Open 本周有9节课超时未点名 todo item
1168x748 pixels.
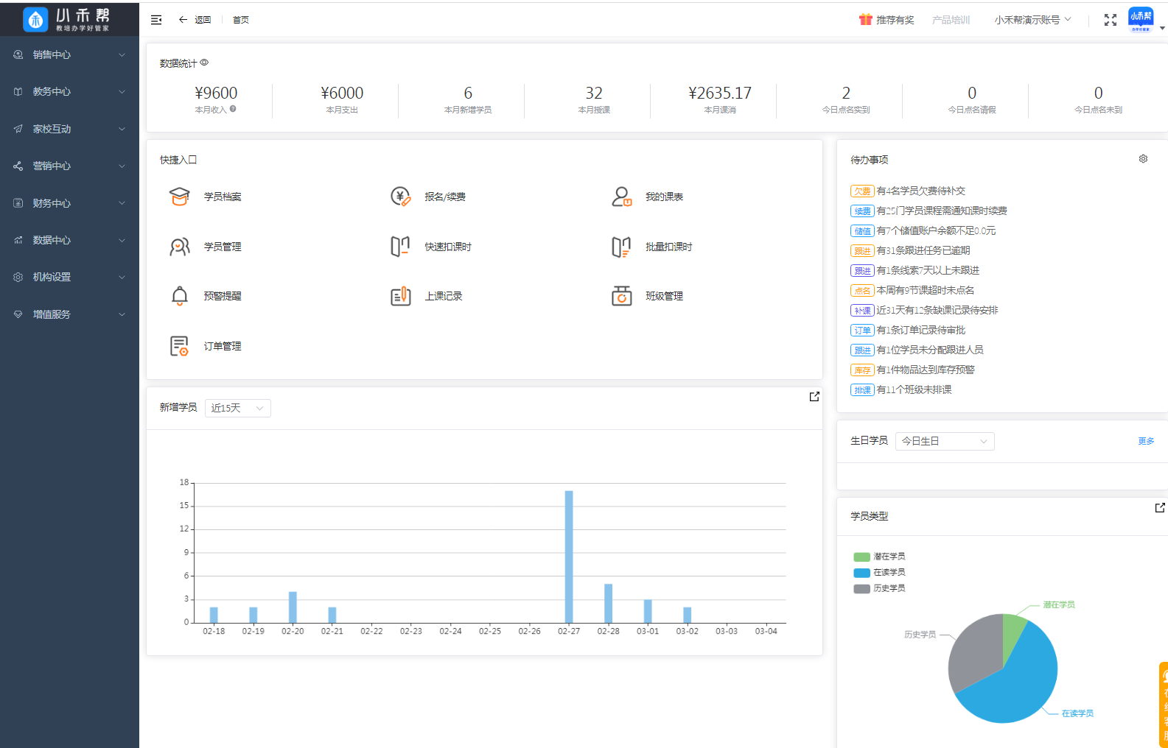tap(913, 290)
